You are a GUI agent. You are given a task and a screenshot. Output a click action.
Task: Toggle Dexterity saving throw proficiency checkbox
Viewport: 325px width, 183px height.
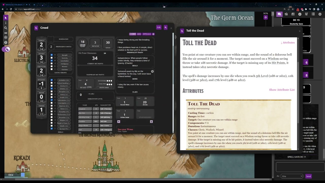[x=52, y=58]
